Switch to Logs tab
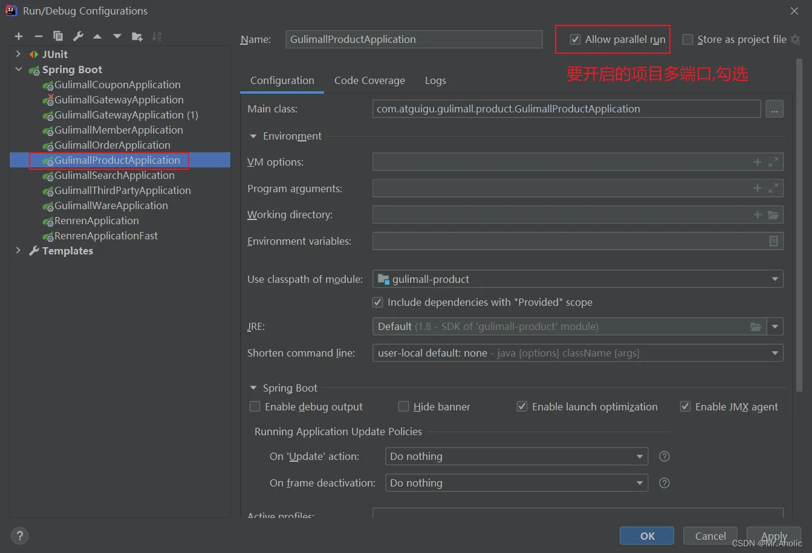 435,80
